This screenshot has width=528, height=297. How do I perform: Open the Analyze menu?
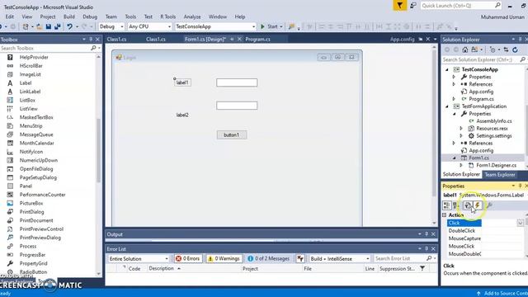192,16
